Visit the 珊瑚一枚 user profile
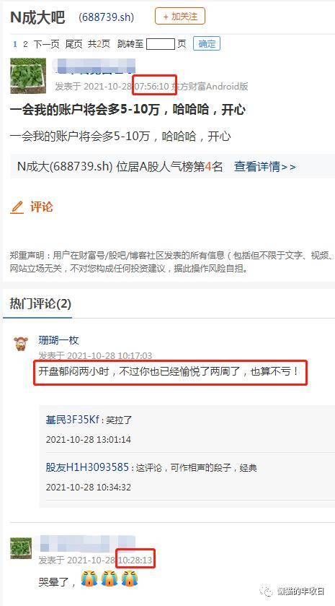This screenshot has height=606, width=335. [x=58, y=340]
